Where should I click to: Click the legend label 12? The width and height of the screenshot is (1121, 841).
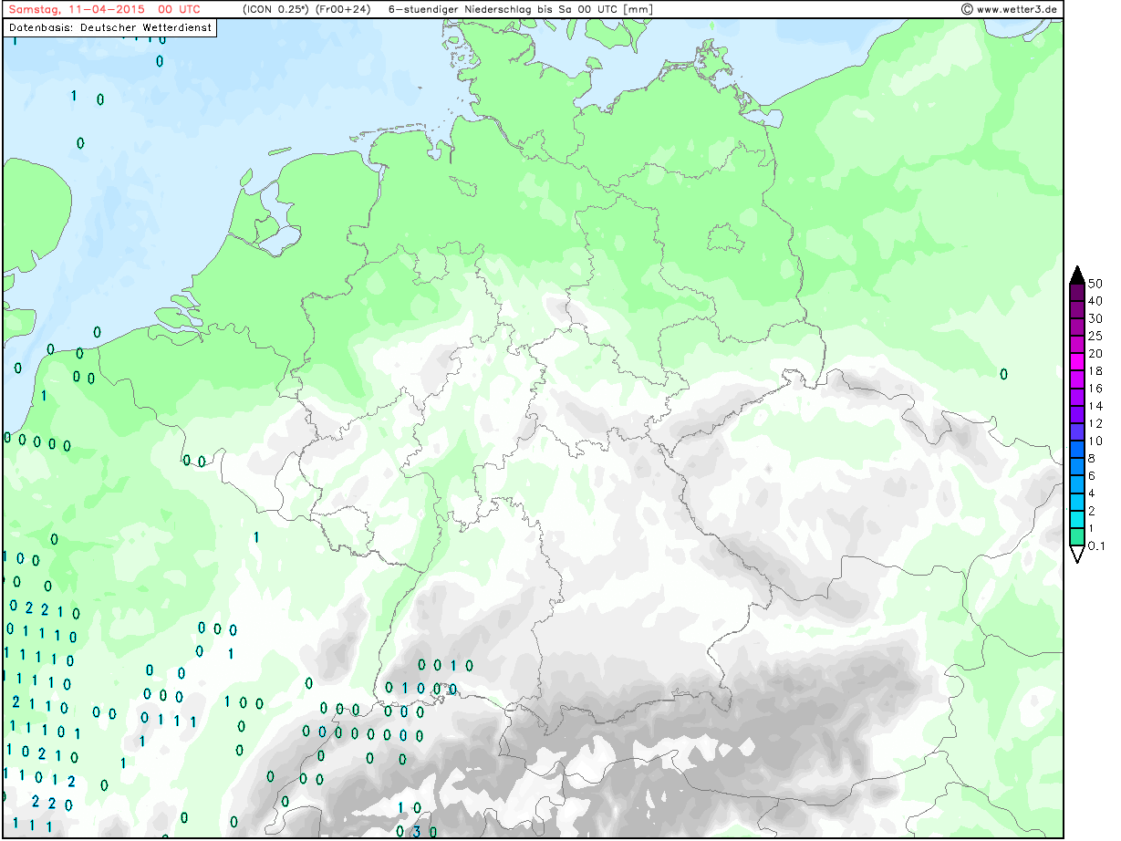[1095, 423]
